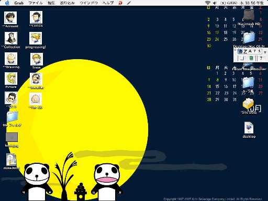The height and width of the screenshot is (201, 268).
Task: Select the eyepatch character desktop icon
Action: click(36, 79)
